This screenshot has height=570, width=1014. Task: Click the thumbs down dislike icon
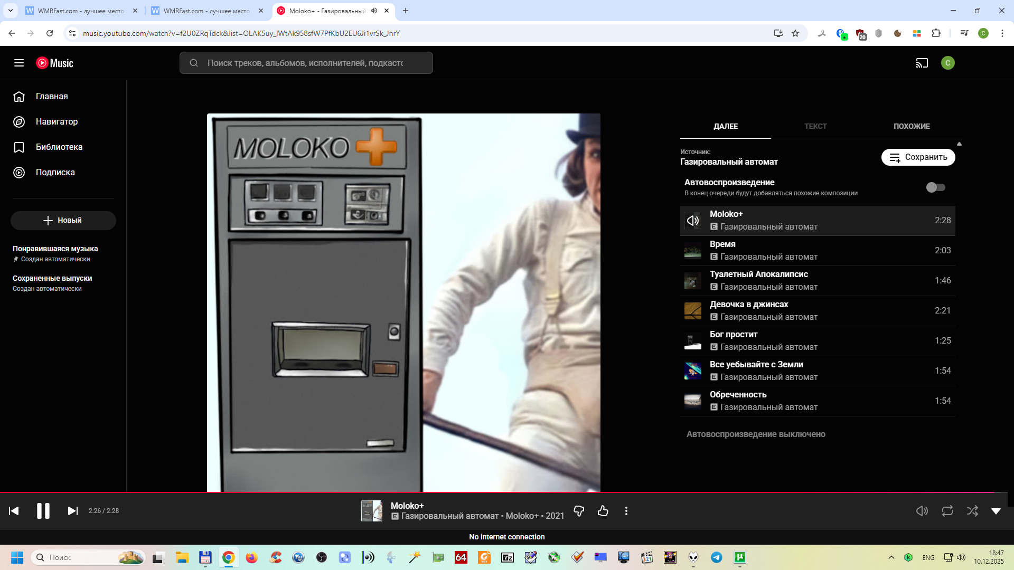pyautogui.click(x=579, y=511)
